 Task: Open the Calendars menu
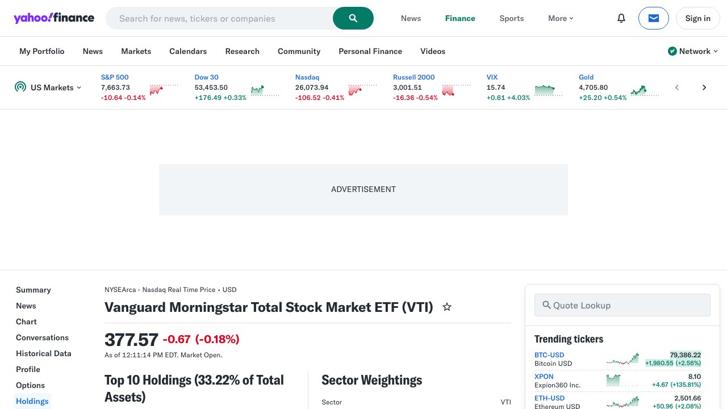(x=188, y=51)
